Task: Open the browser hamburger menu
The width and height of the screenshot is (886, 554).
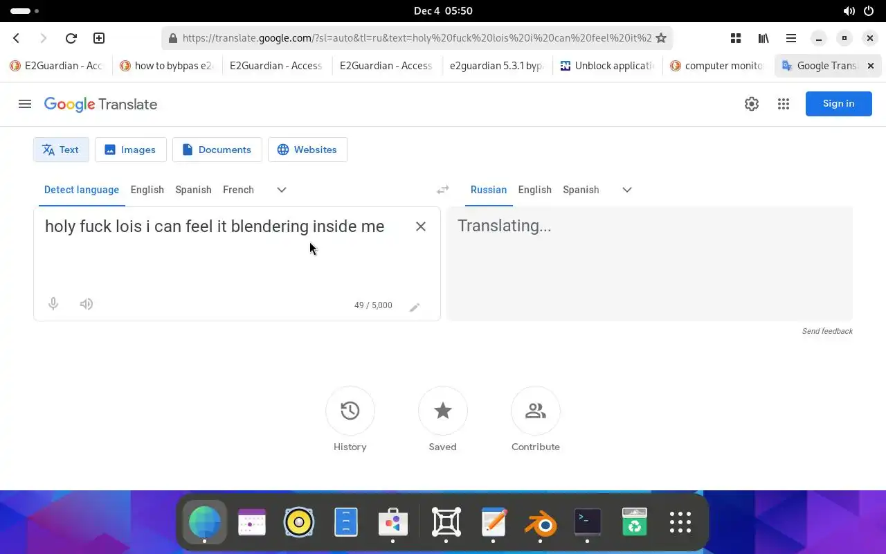Action: 790,38
